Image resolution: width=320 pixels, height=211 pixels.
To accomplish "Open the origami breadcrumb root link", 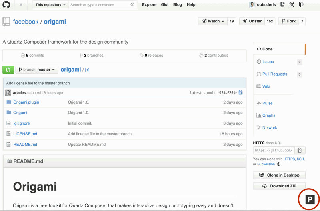I will (x=71, y=70).
